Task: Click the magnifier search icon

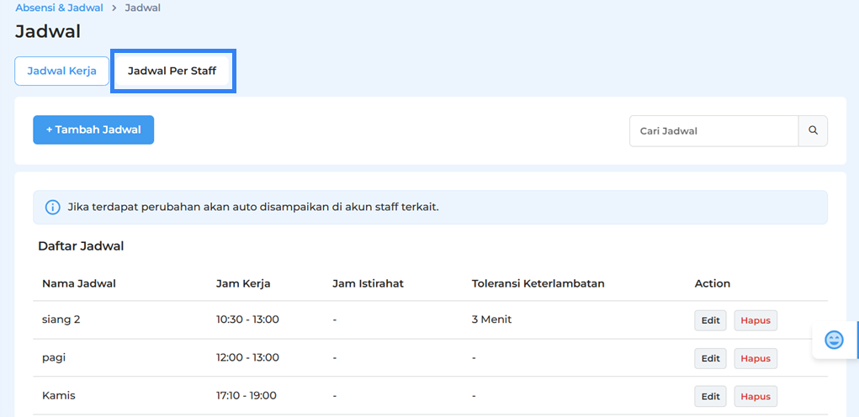Action: click(x=813, y=131)
